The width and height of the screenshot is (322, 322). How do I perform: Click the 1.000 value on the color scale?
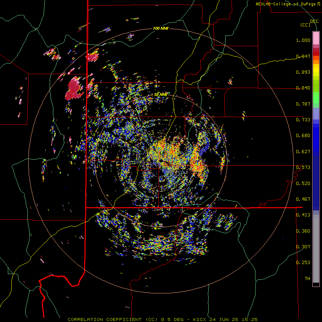coord(303,40)
